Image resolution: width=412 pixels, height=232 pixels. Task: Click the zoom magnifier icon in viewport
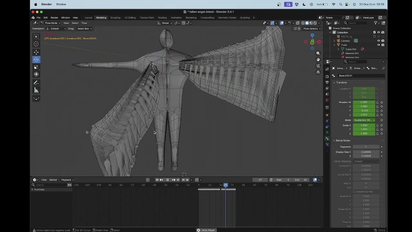[318, 53]
